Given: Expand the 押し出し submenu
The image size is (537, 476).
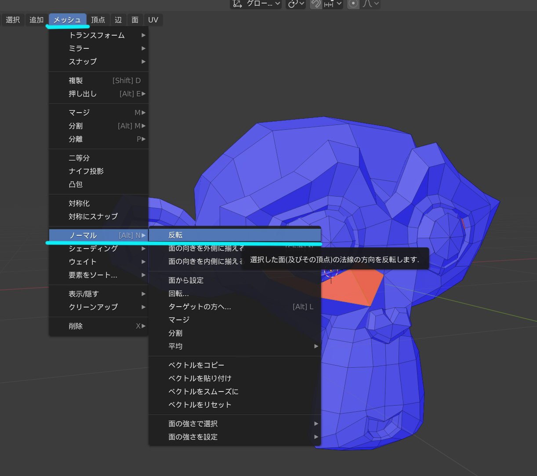Looking at the screenshot, I should [x=98, y=94].
